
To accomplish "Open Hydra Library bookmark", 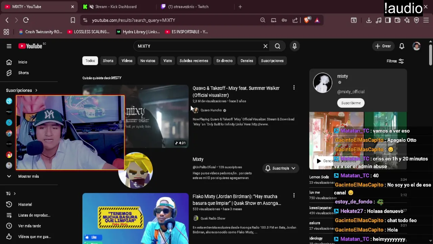I will tap(138, 32).
